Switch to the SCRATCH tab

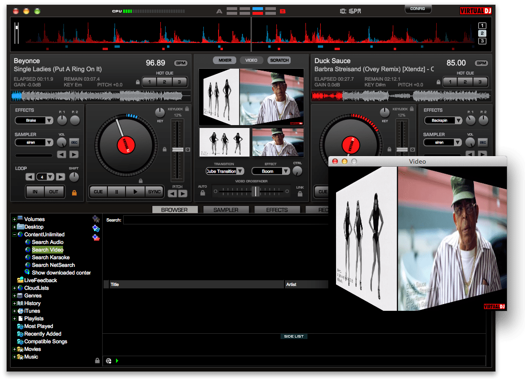pos(279,60)
